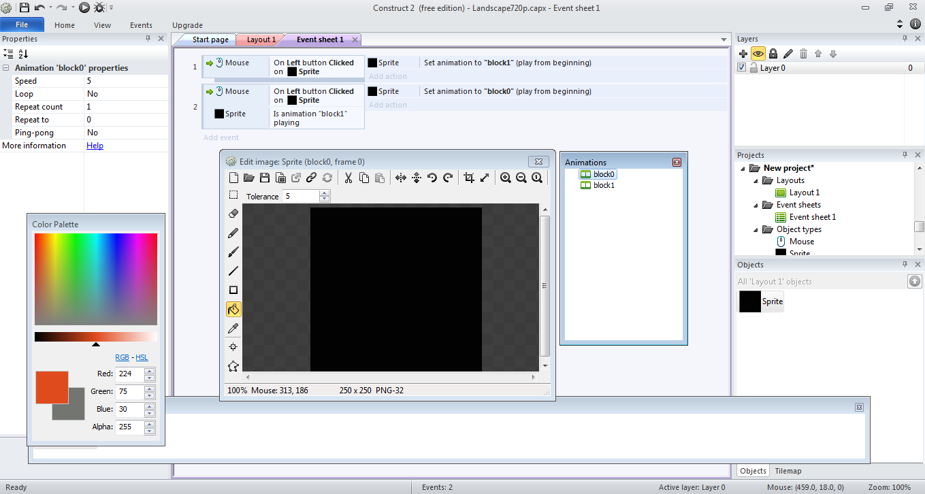
Task: Open the Events ribbon tab
Action: tap(141, 25)
